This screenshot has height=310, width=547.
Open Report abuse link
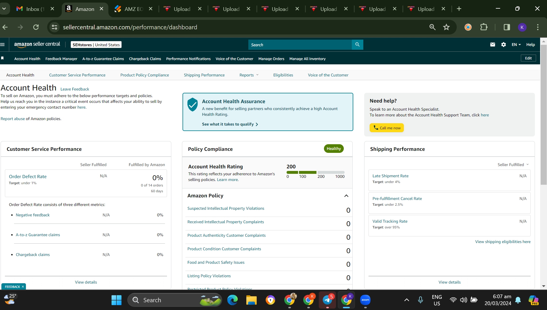pyautogui.click(x=13, y=119)
